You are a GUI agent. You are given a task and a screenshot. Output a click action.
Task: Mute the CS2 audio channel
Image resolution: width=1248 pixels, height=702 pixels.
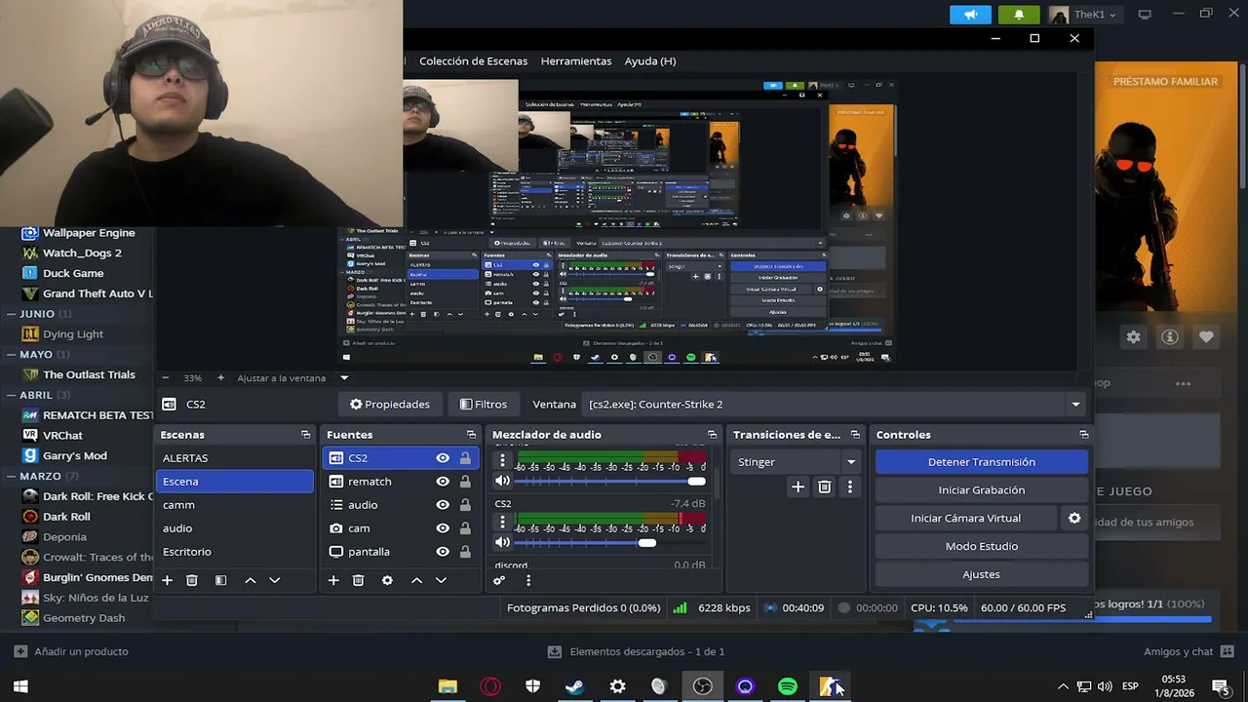click(502, 542)
